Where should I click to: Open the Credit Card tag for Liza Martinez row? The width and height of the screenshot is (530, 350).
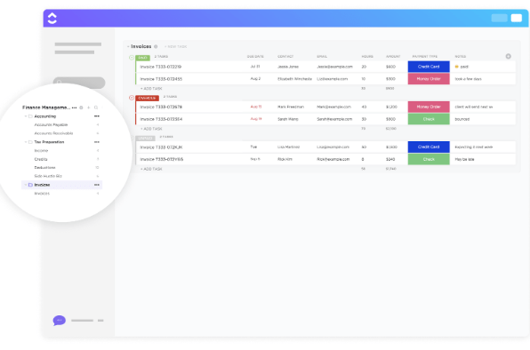point(429,147)
